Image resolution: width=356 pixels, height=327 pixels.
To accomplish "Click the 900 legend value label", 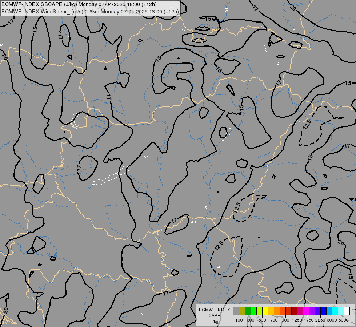I will point(285,320).
